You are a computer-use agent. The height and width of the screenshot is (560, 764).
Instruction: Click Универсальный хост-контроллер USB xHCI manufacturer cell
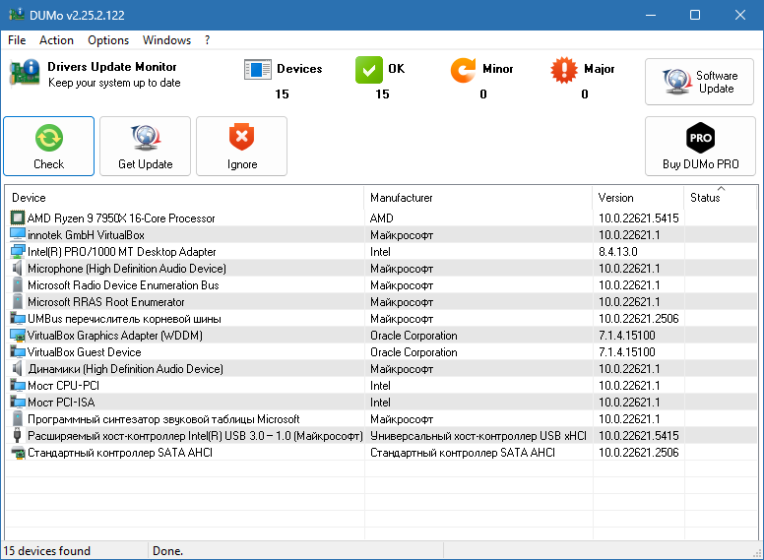(478, 436)
